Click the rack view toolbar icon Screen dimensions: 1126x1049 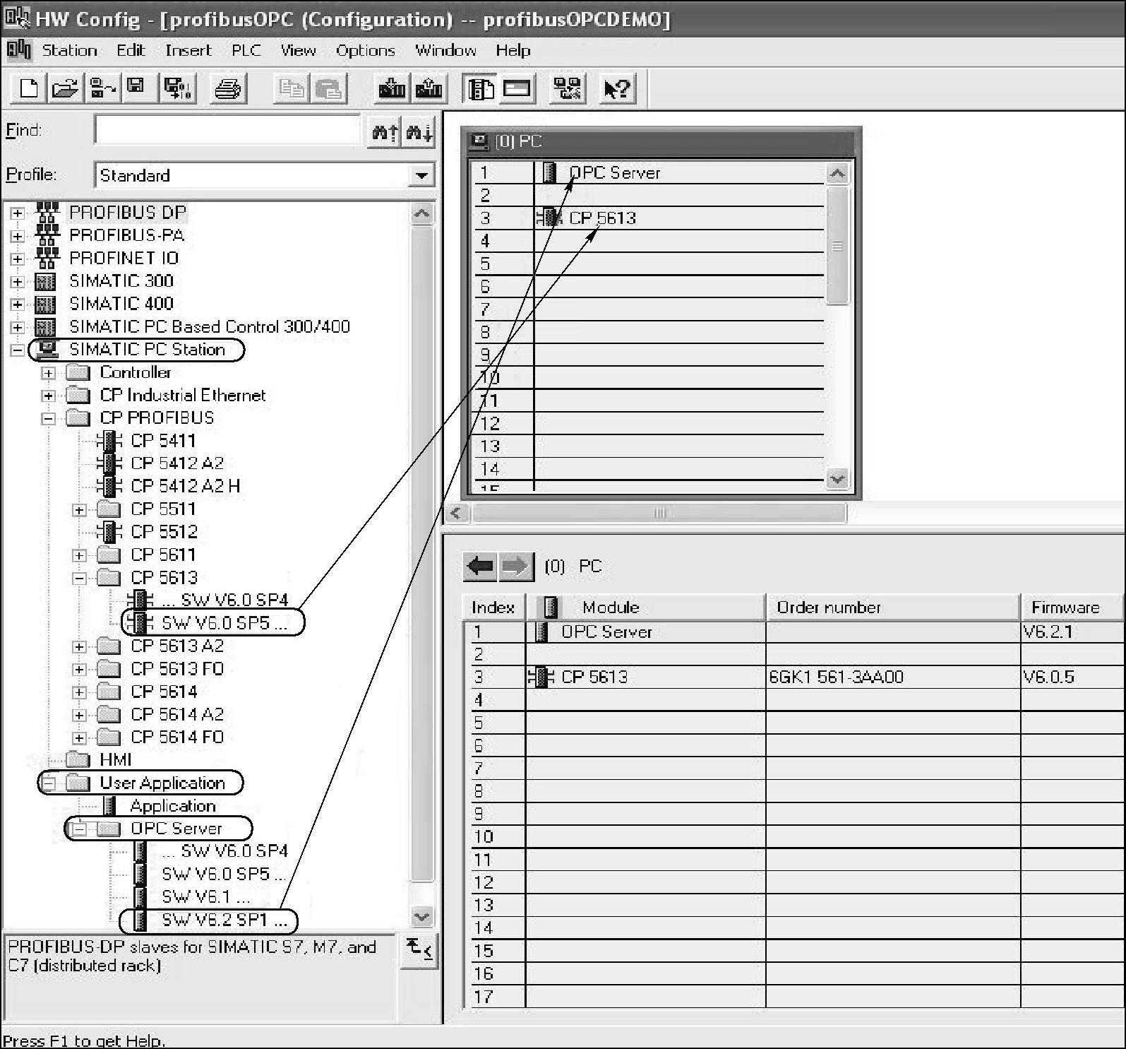click(517, 88)
